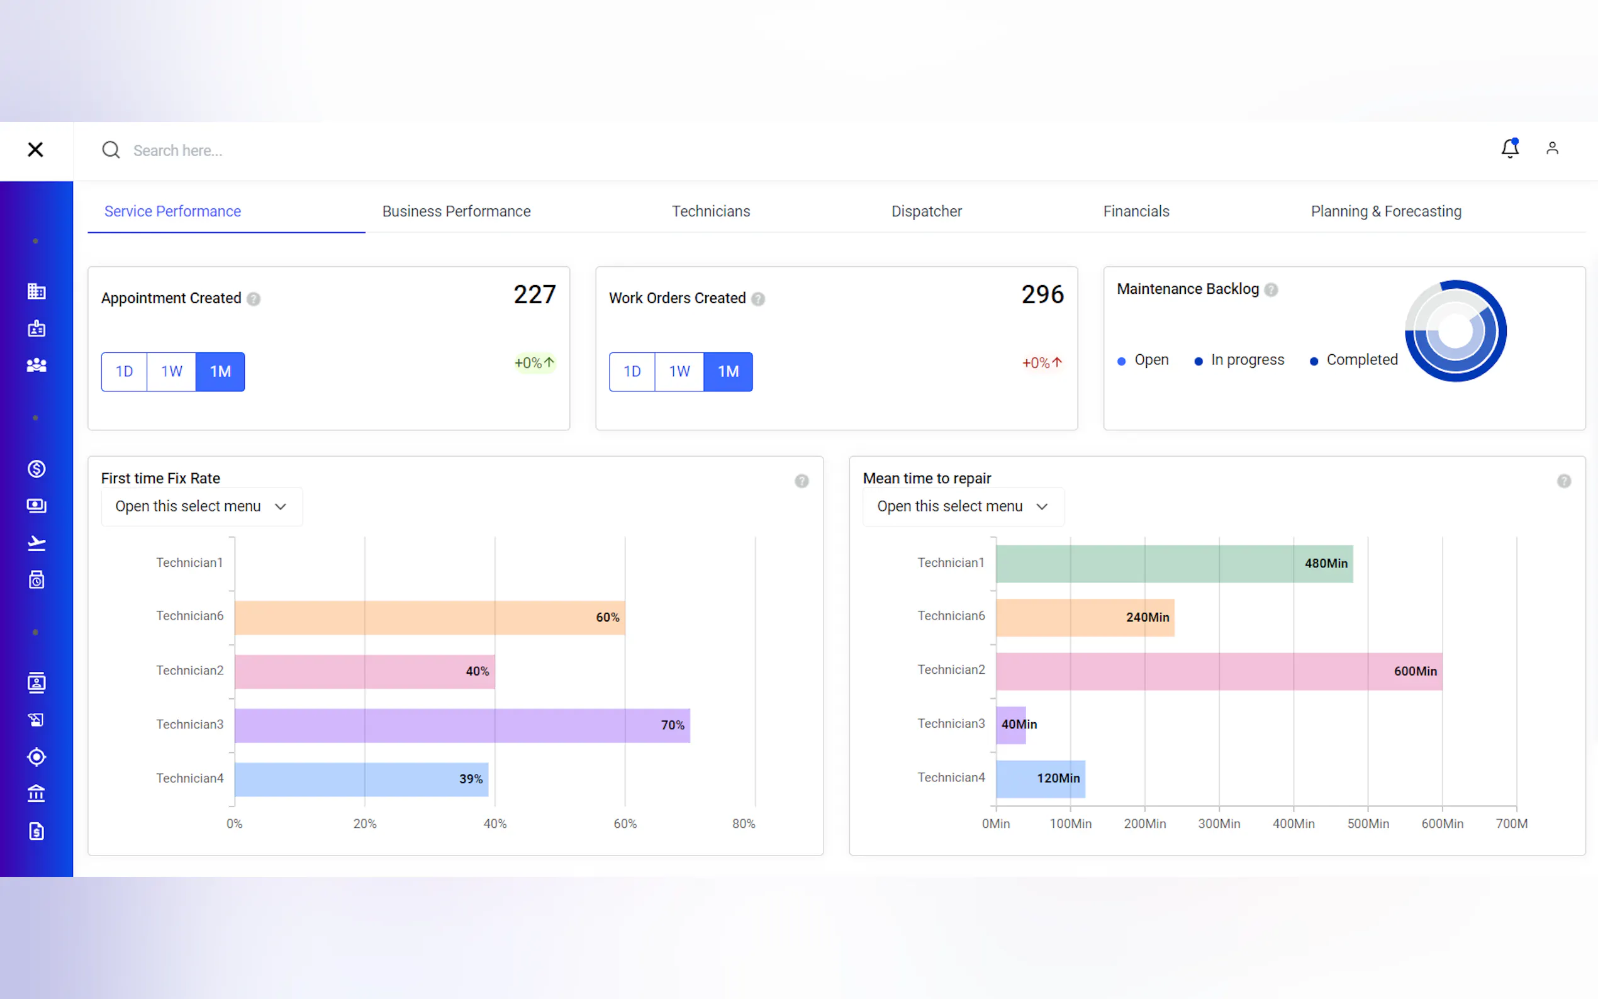Open Mean time to repair select menu
1598x999 pixels.
click(963, 506)
